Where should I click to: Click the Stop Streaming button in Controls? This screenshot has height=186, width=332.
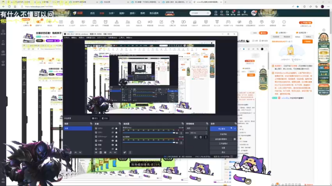[x=222, y=129]
